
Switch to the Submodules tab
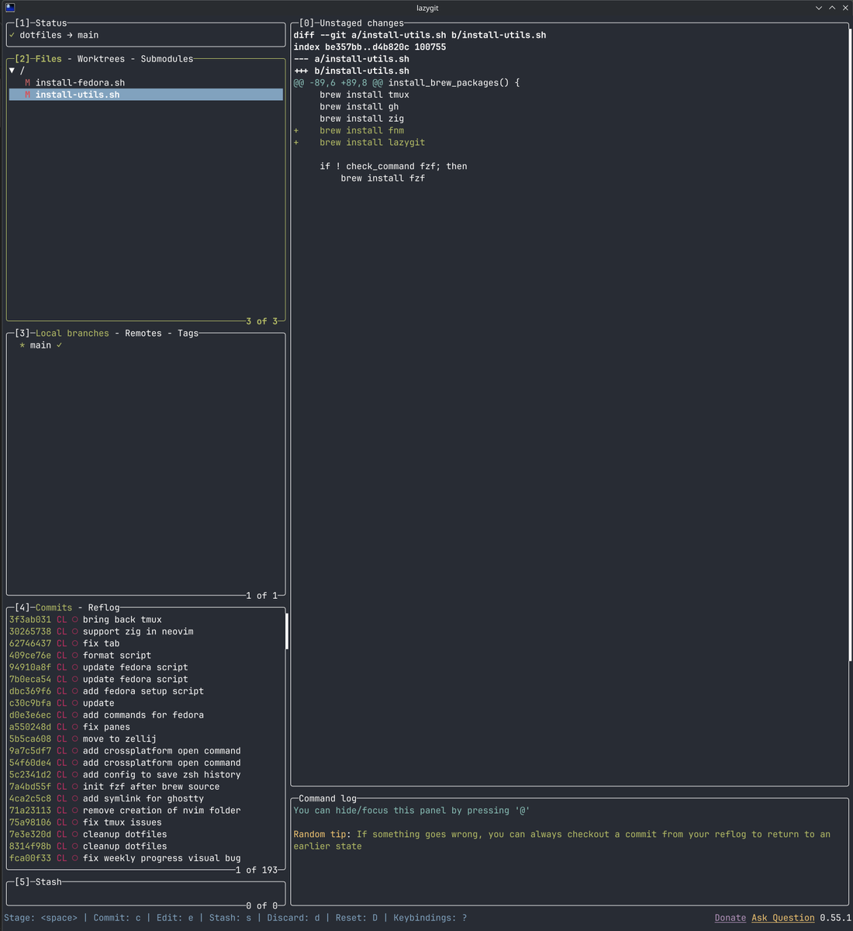(x=167, y=59)
